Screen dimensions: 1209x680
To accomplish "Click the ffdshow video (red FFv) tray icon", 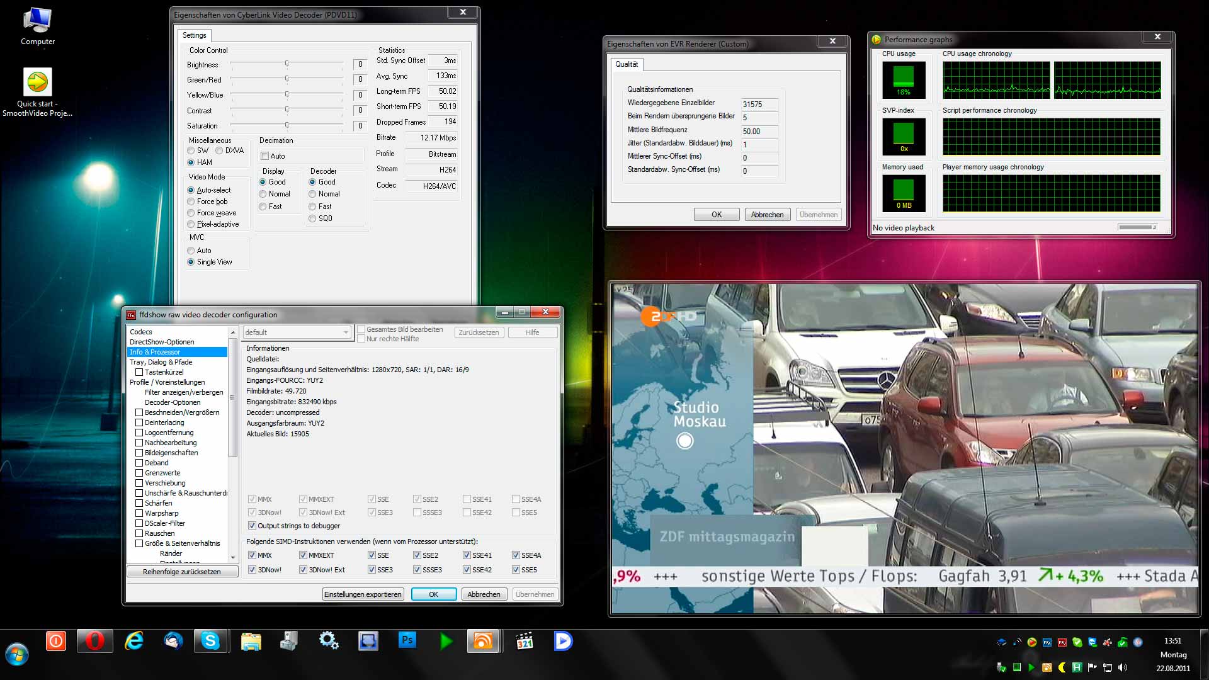I will coord(1062,642).
